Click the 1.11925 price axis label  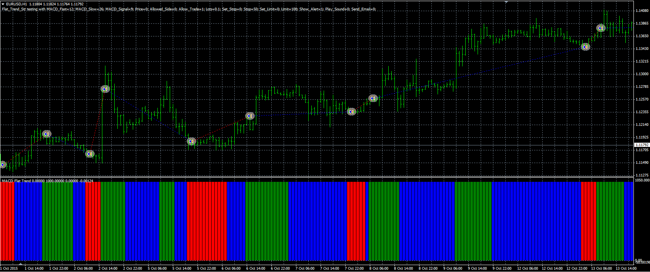pos(642,137)
